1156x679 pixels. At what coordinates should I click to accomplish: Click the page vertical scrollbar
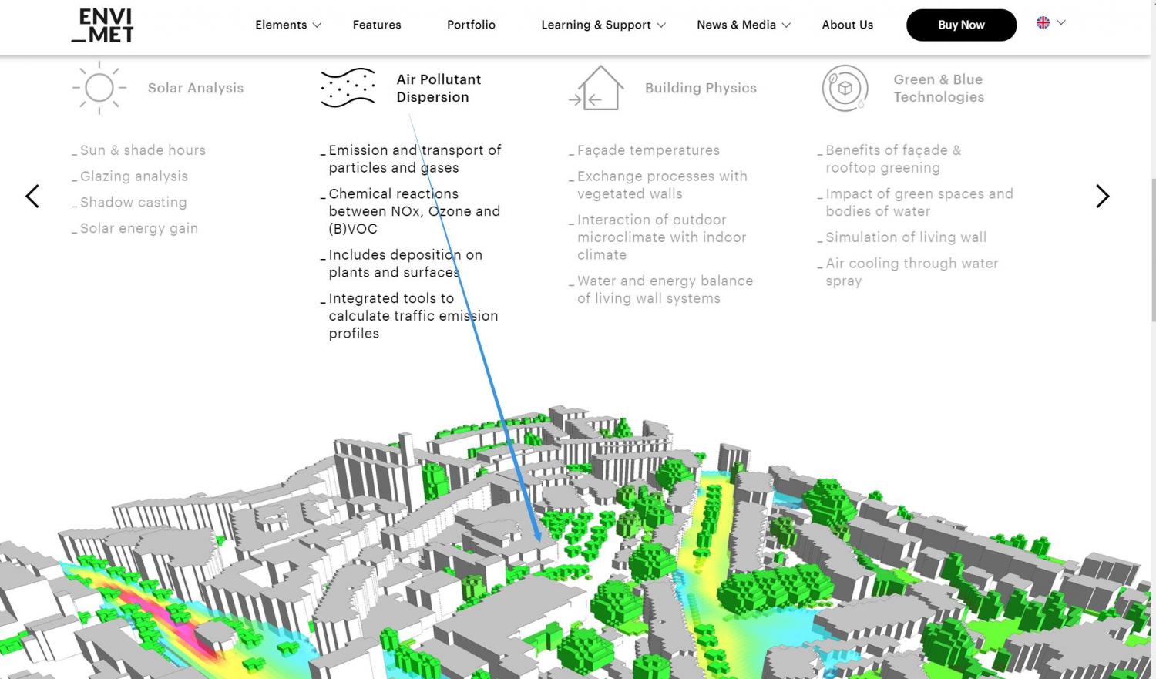point(1152,247)
